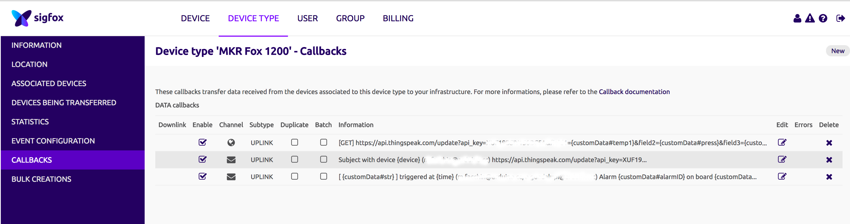Edit the ThingSpeak GET callback
This screenshot has height=224, width=850.
coord(782,142)
